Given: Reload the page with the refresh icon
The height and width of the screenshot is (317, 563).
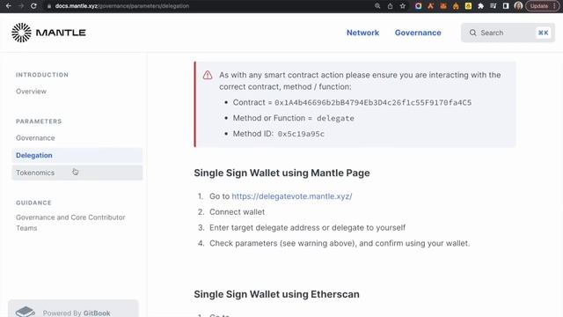Looking at the screenshot, I should point(33,6).
